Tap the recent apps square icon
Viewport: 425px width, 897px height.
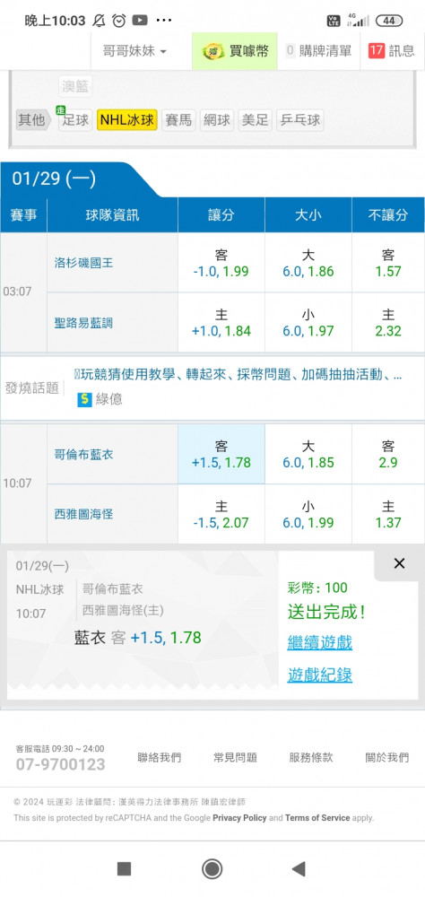124,869
